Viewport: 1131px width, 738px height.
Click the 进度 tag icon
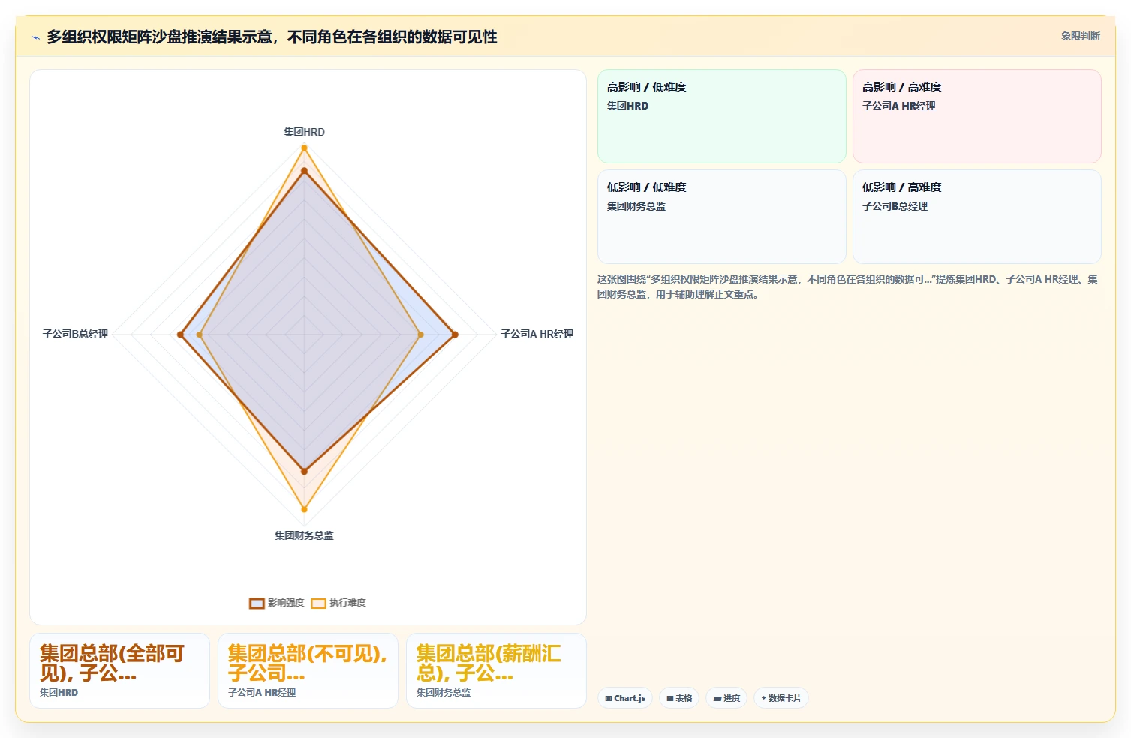point(717,698)
